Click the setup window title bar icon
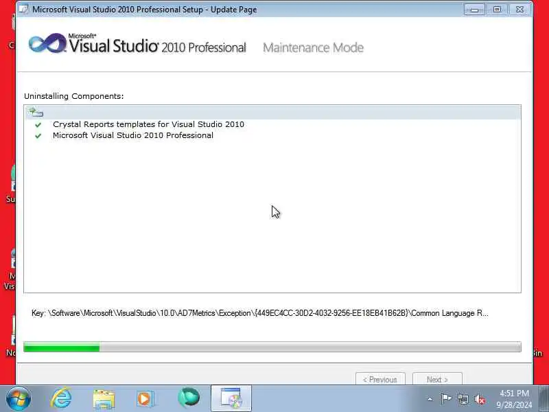 pyautogui.click(x=24, y=10)
